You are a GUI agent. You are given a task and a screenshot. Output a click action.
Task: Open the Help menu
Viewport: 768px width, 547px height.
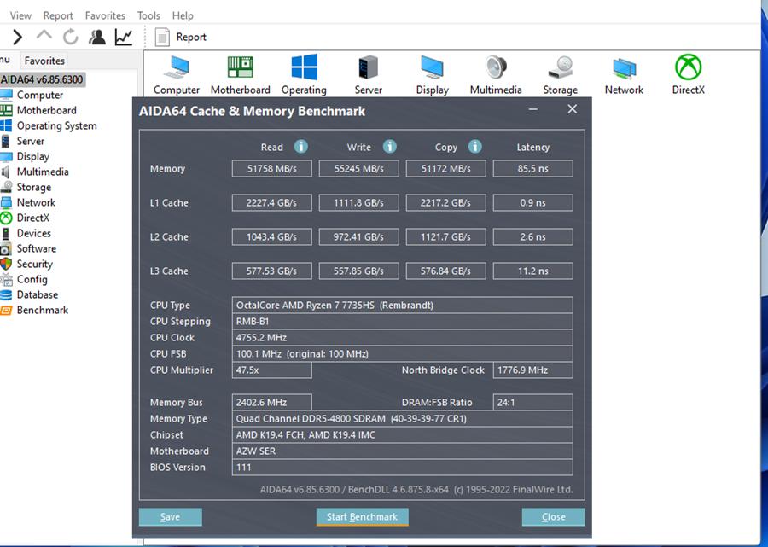(x=182, y=15)
